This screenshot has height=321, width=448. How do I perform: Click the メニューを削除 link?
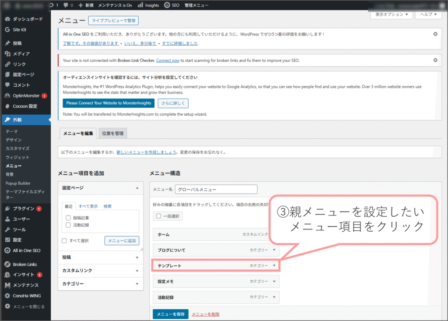coord(205,314)
